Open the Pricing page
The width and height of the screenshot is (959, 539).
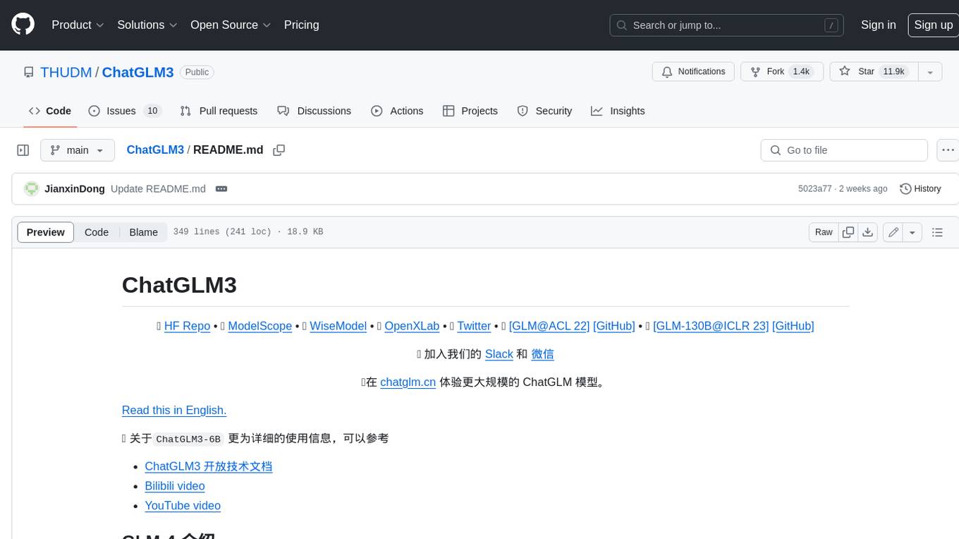(301, 25)
